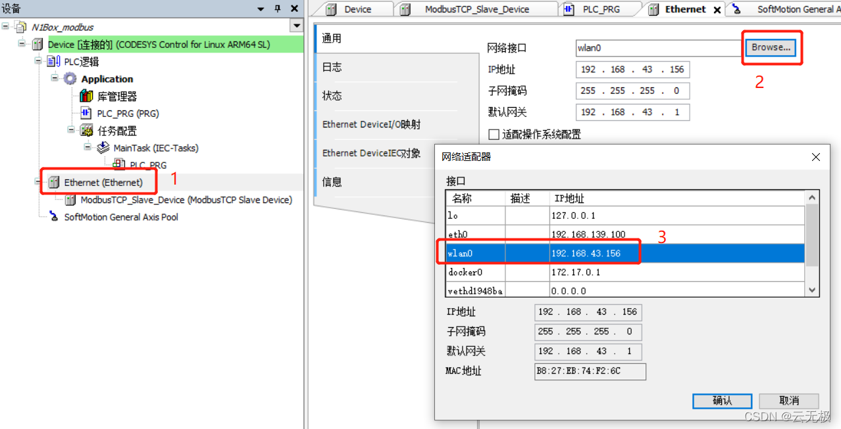Select the PLC_PRG program icon
This screenshot has width=841, height=429.
coord(86,112)
